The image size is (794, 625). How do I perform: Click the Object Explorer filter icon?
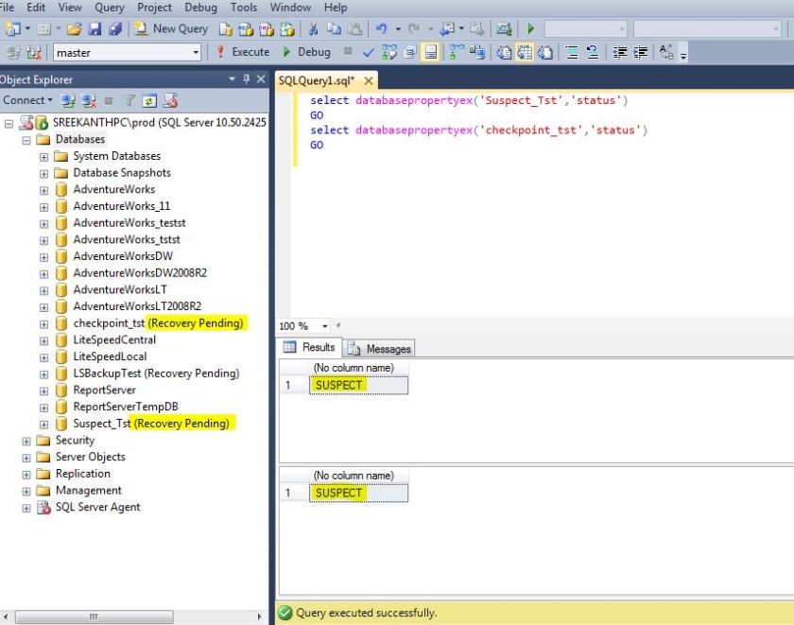pos(129,100)
